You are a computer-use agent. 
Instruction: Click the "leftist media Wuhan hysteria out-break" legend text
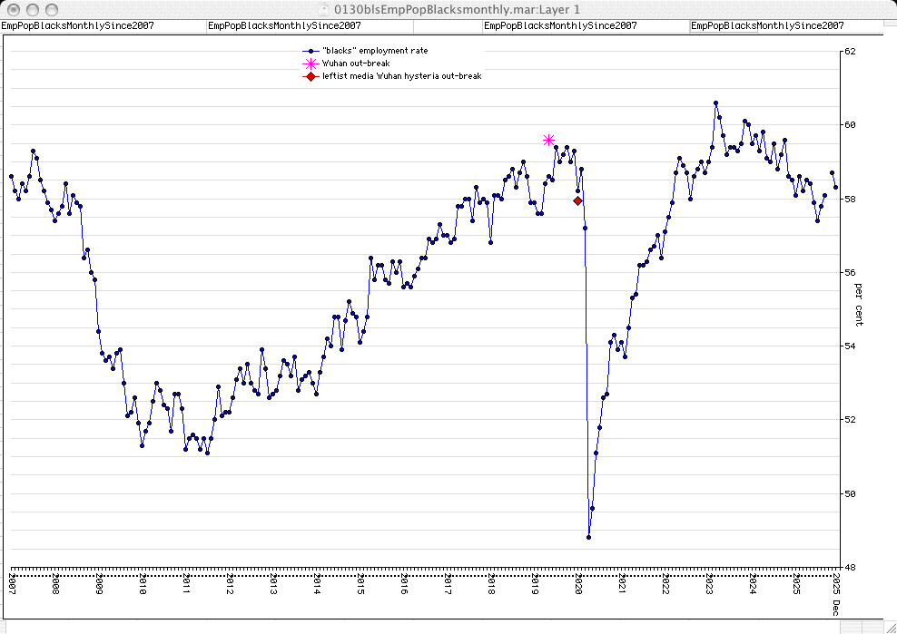point(401,76)
